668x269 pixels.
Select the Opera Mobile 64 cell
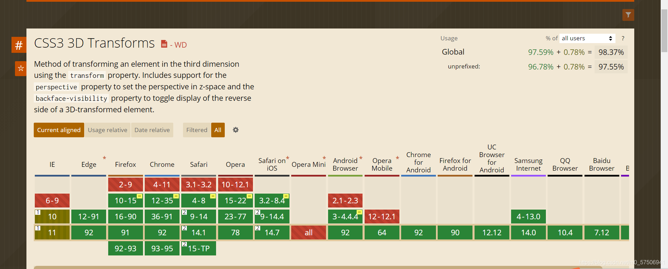382,233
